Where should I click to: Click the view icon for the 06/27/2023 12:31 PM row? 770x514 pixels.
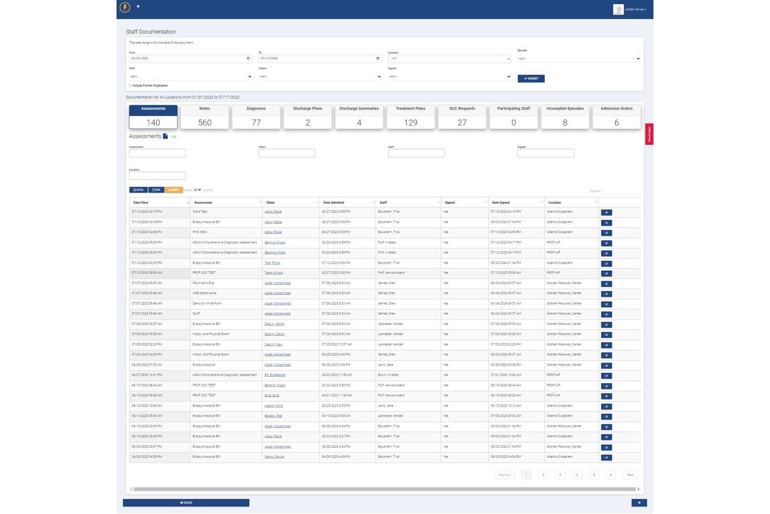(606, 375)
